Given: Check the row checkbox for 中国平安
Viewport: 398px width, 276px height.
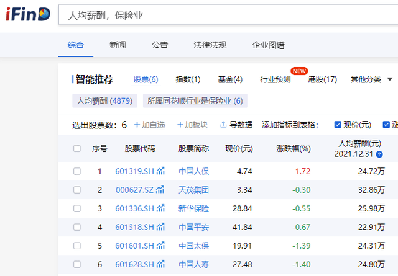Looking at the screenshot, I should (77, 227).
